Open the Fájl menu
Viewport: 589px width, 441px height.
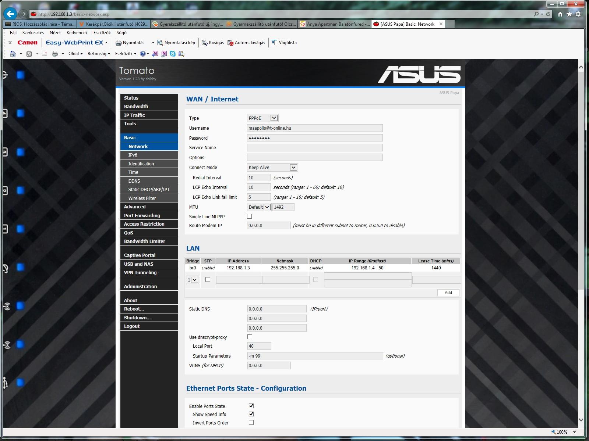pyautogui.click(x=13, y=33)
